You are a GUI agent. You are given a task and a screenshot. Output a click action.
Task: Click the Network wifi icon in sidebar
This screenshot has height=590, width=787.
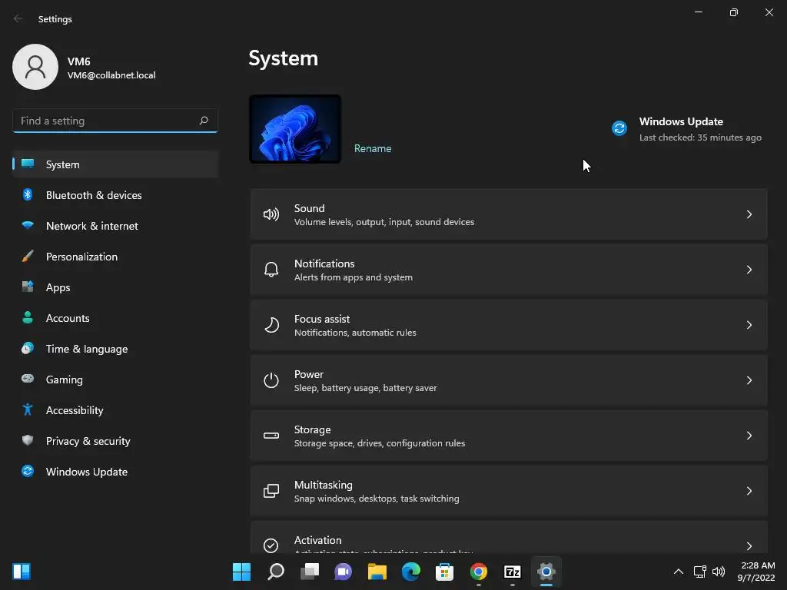[28, 225]
